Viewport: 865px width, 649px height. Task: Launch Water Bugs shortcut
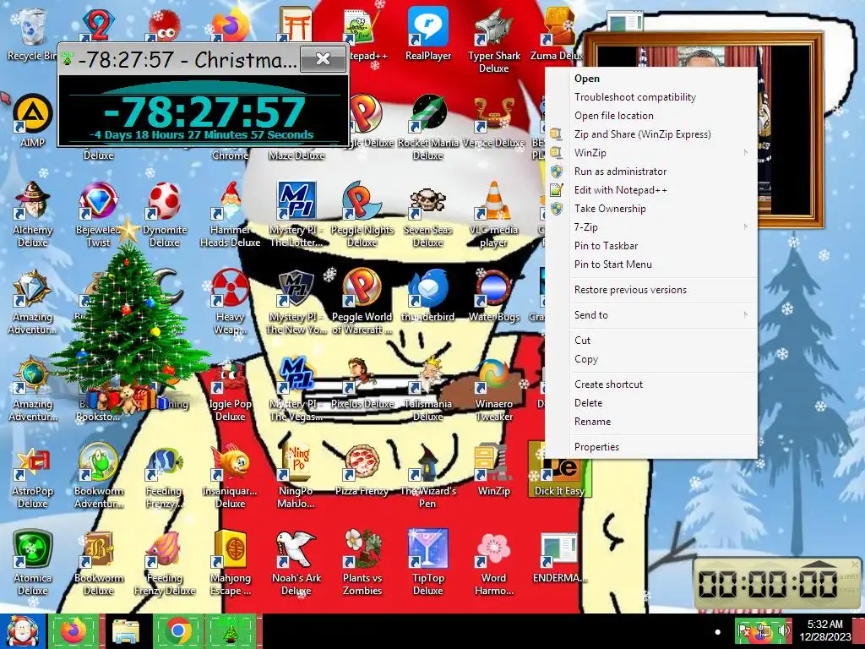coord(493,295)
